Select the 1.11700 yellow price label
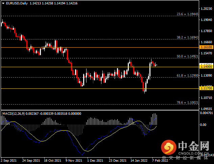 (206, 88)
